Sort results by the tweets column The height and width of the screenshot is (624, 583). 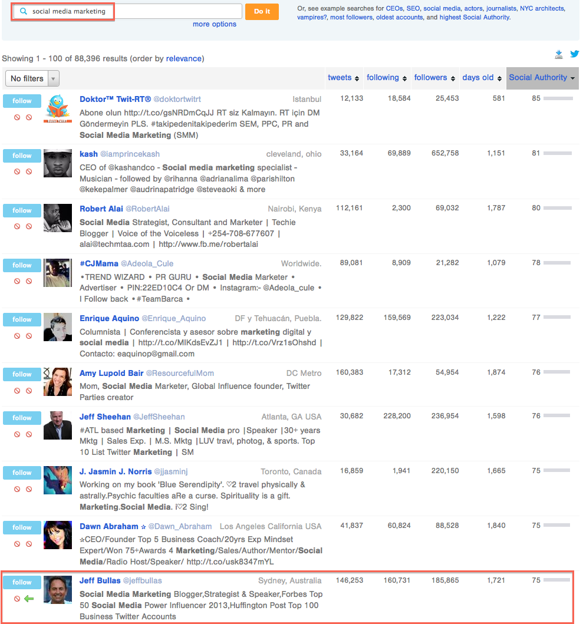click(343, 78)
